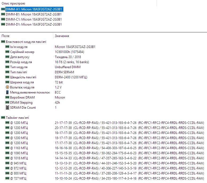This screenshot has height=183, width=207.
Task: Click the Таймінг пам'яті group icon
Action: click(x=3, y=117)
